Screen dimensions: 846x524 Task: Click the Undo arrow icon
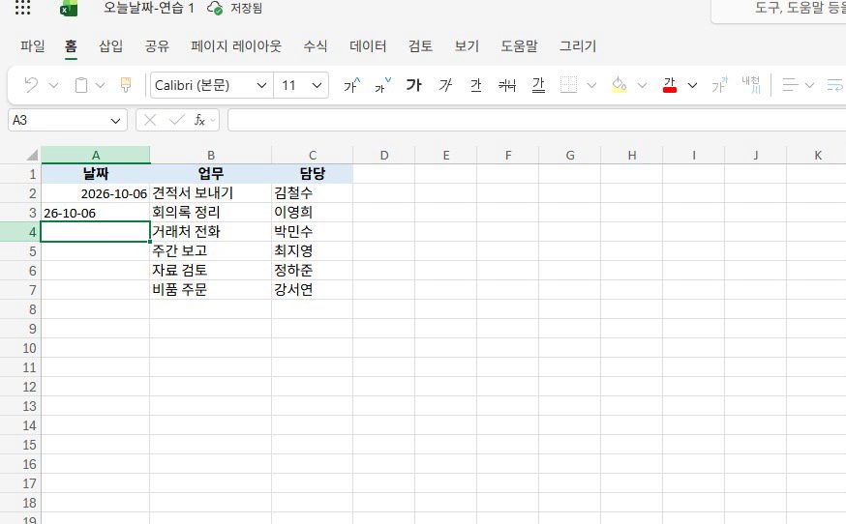coord(31,85)
